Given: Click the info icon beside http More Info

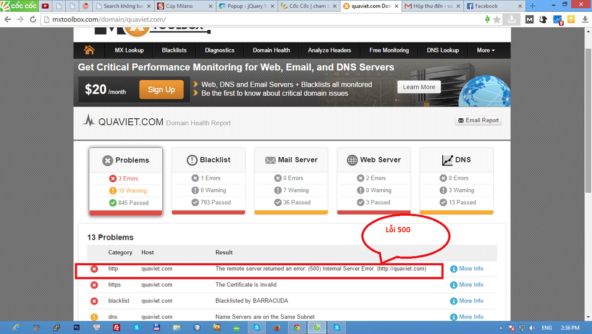Looking at the screenshot, I should pyautogui.click(x=453, y=269).
